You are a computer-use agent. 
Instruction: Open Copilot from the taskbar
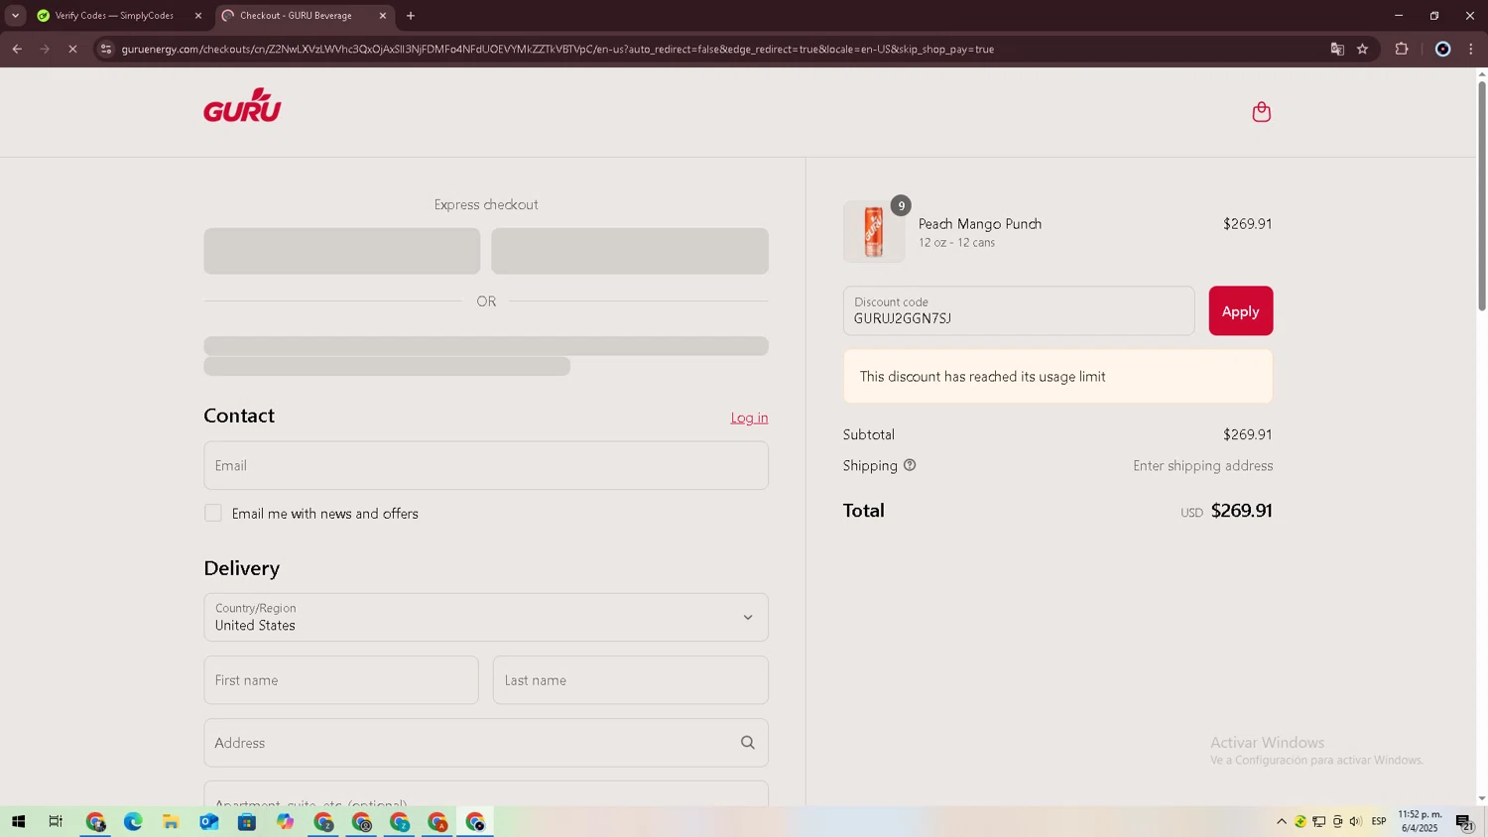pyautogui.click(x=285, y=821)
